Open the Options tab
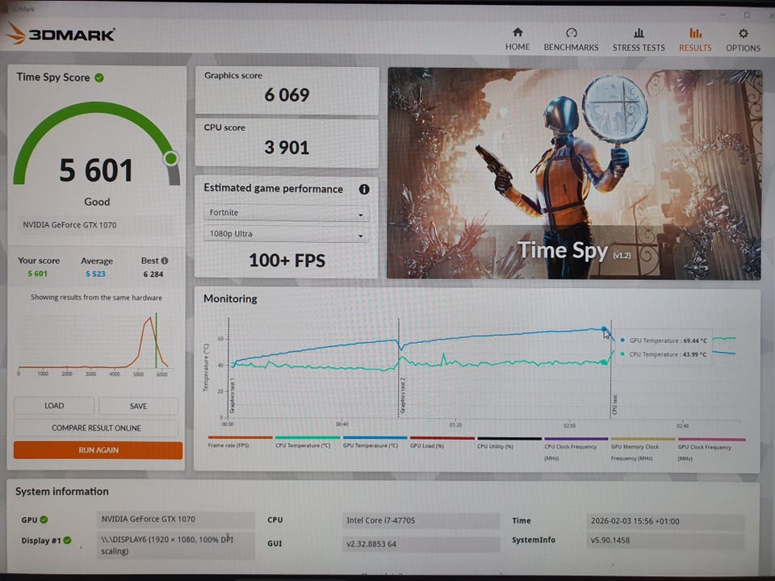The width and height of the screenshot is (775, 581). point(743,40)
